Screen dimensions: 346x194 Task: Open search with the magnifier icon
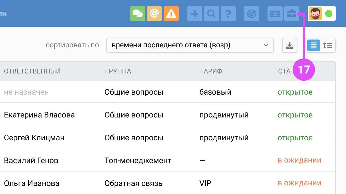point(211,14)
